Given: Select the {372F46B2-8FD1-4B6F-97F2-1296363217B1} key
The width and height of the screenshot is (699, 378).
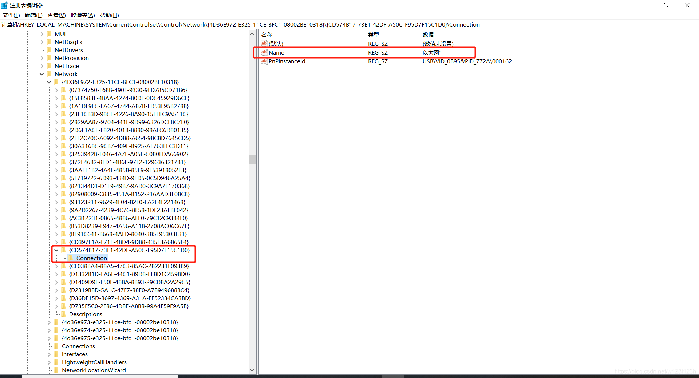Looking at the screenshot, I should [x=127, y=162].
